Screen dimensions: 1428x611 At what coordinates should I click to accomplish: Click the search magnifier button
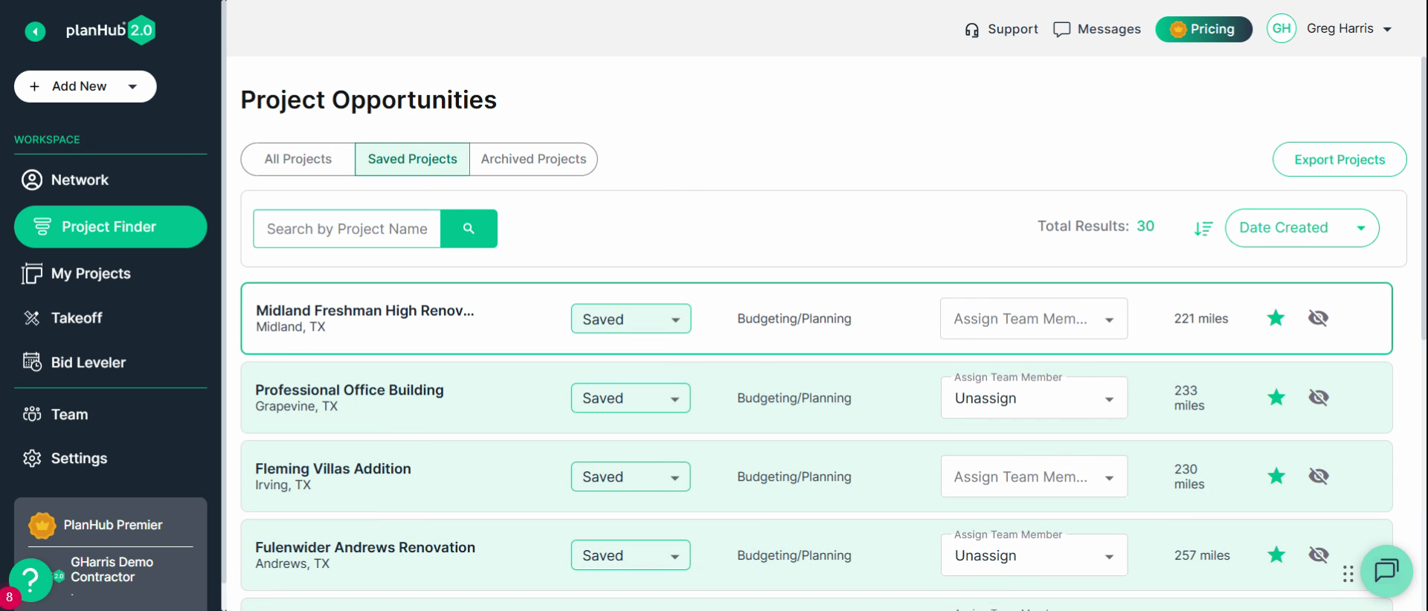469,229
